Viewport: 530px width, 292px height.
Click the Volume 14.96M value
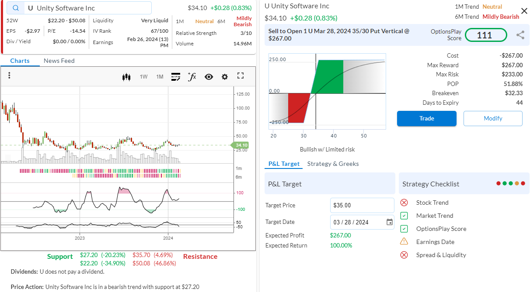coord(243,44)
